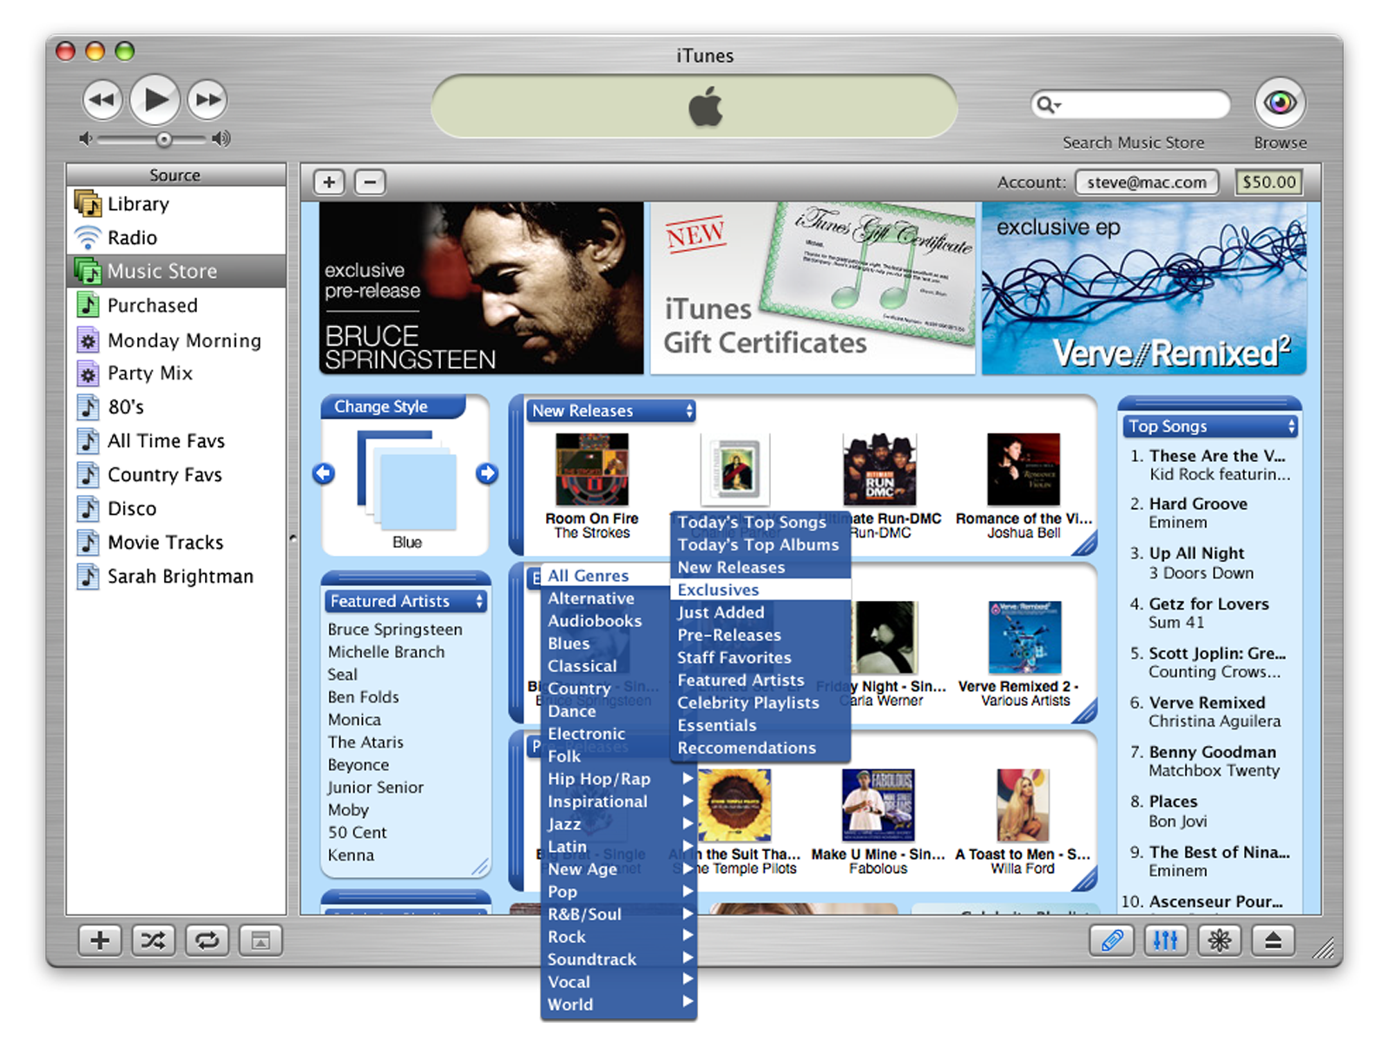Open Verve Remixed 2 album cover
The width and height of the screenshot is (1389, 1042).
pos(1025,637)
